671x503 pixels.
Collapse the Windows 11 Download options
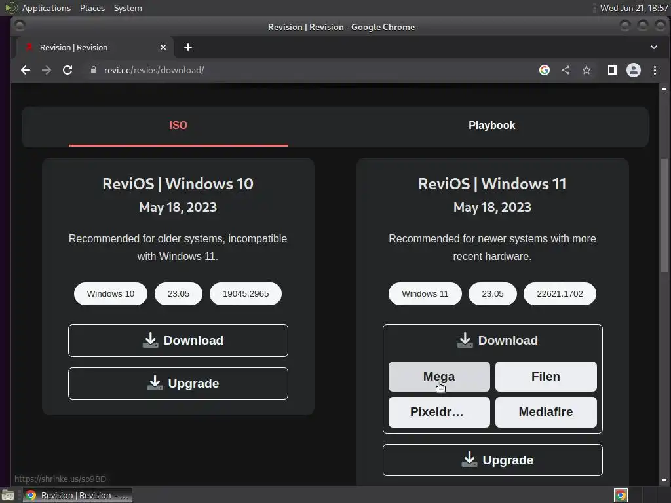493,341
